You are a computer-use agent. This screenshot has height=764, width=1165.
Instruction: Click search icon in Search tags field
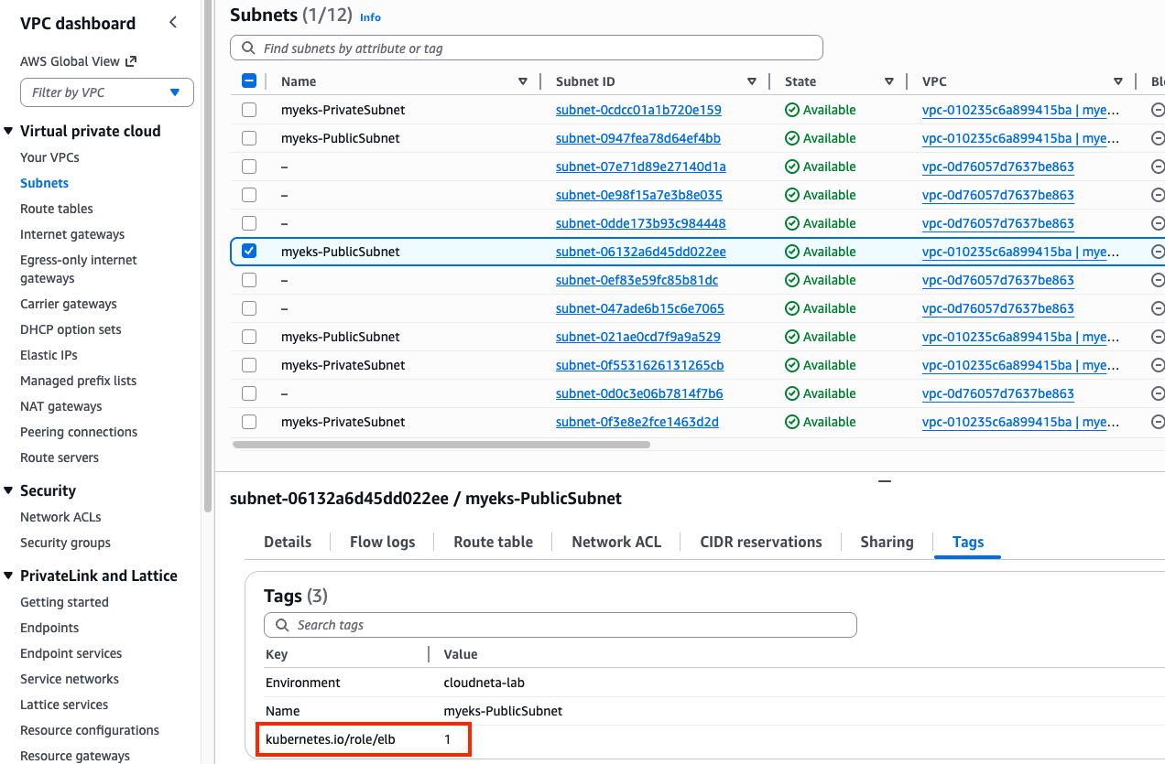click(x=279, y=625)
